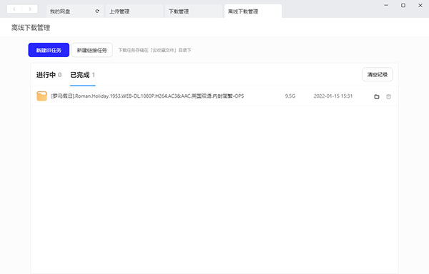Image resolution: width=429 pixels, height=274 pixels.
Task: Refresh the 我的网盘 tab with reload icon
Action: tap(97, 11)
